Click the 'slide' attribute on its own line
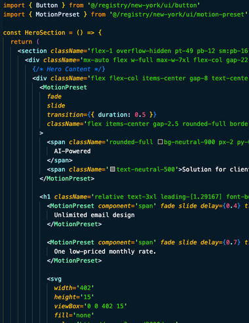Screen dimensions: 249x323 56,105
